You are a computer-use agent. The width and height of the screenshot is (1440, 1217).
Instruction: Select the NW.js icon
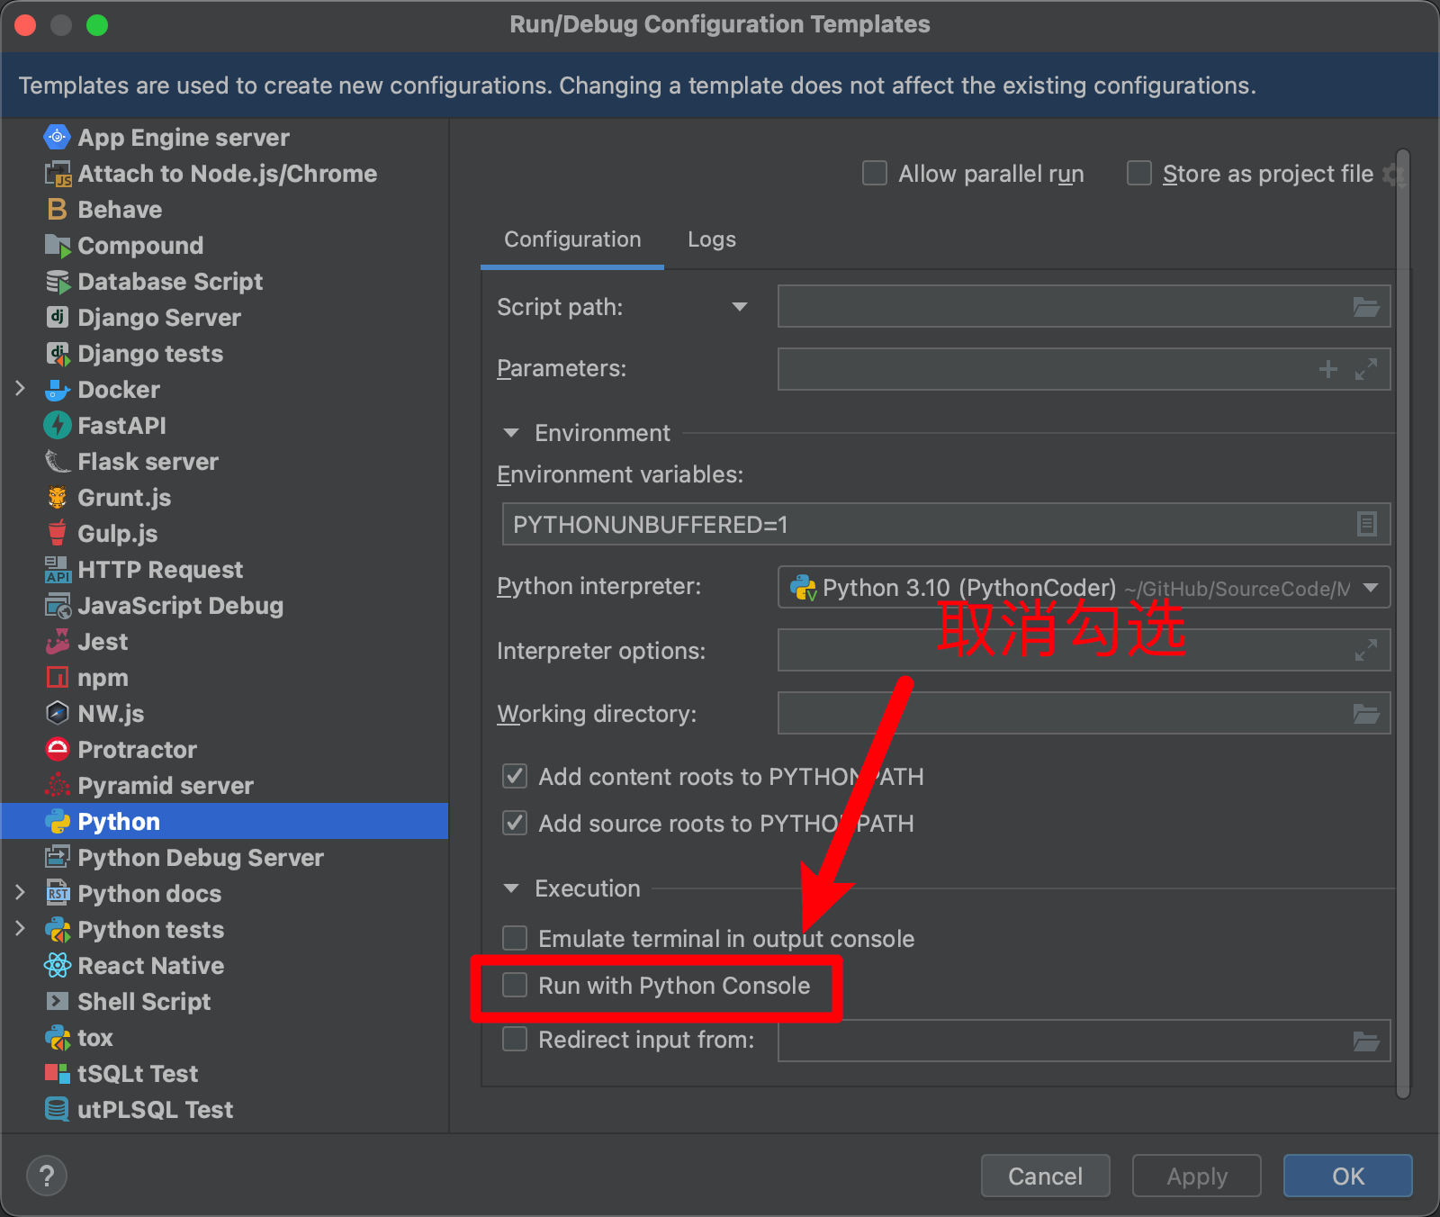click(x=57, y=713)
